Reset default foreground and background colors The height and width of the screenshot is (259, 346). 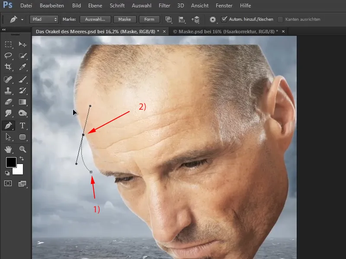point(7,173)
